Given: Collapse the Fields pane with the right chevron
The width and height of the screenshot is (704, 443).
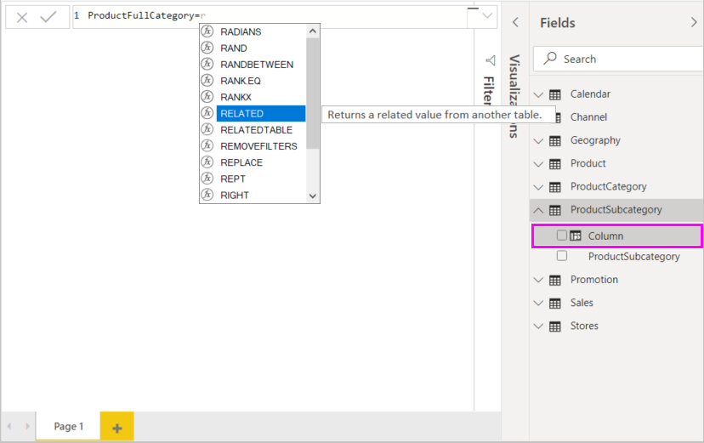Looking at the screenshot, I should pyautogui.click(x=694, y=23).
